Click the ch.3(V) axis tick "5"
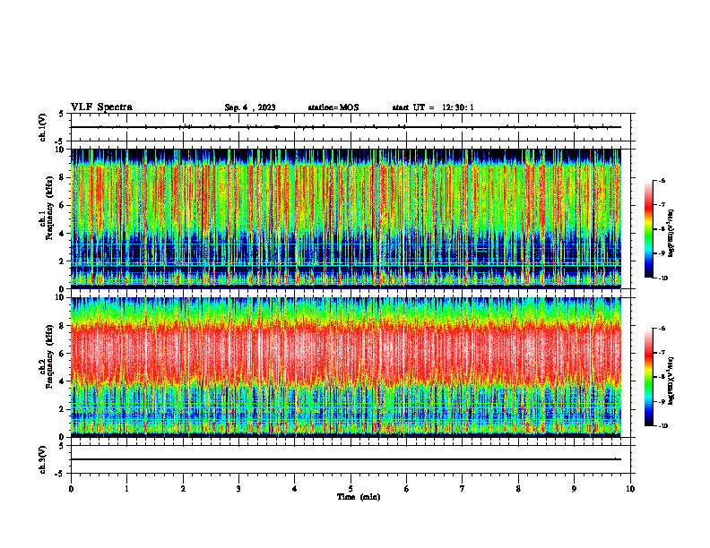This screenshot has width=710, height=548. tap(62, 446)
